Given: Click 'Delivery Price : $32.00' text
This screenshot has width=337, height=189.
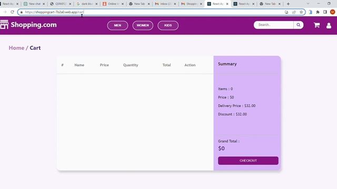Looking at the screenshot, I should click(x=236, y=106).
